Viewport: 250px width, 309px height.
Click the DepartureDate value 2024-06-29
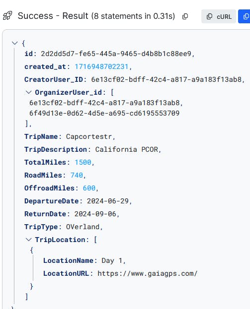click(108, 201)
